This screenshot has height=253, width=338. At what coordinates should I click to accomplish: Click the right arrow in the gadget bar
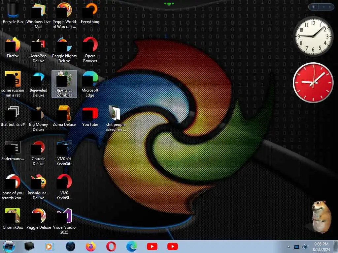tap(330, 7)
